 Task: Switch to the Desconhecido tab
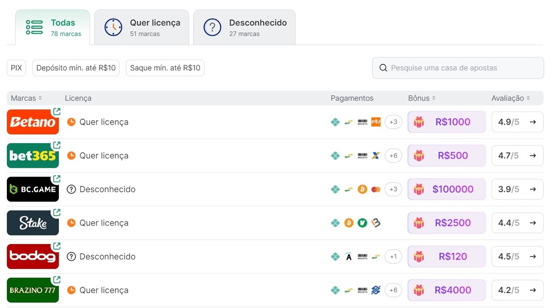click(x=244, y=28)
